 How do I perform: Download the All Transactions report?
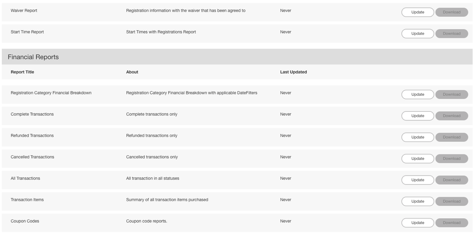click(x=451, y=180)
